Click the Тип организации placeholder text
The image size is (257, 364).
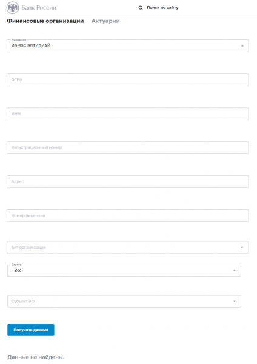tap(28, 248)
